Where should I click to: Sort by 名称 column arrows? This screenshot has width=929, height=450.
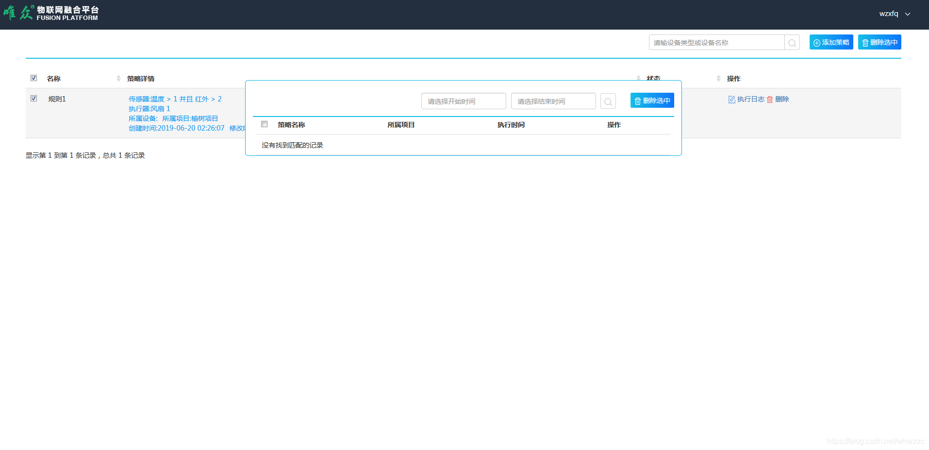click(x=118, y=79)
